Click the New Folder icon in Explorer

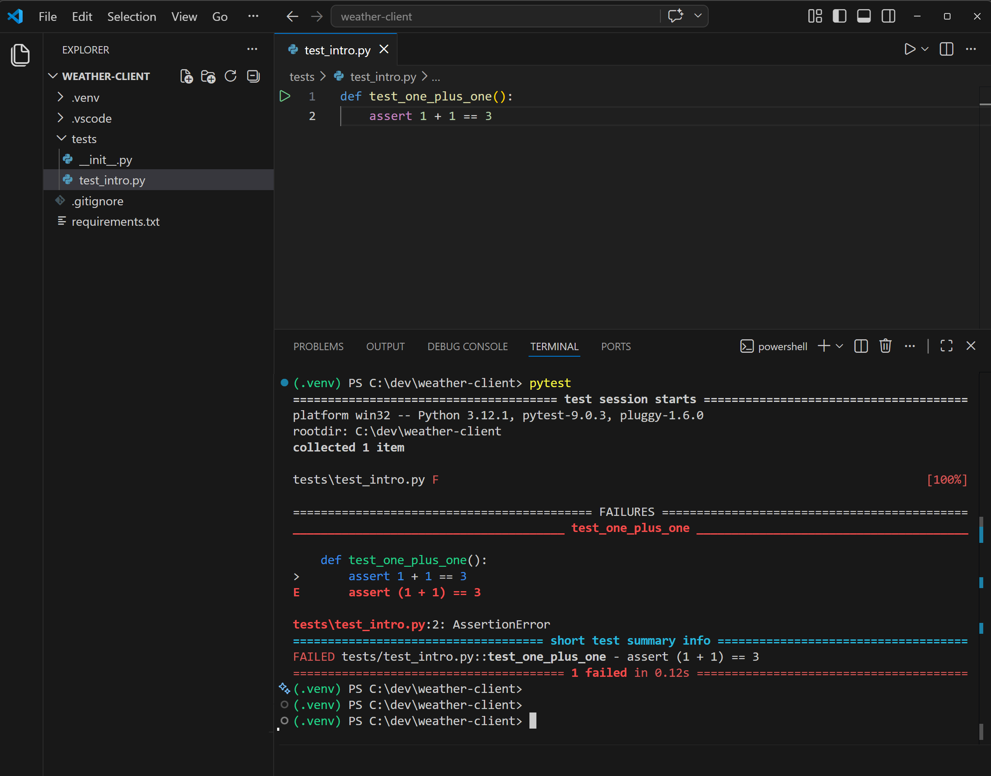pyautogui.click(x=208, y=76)
